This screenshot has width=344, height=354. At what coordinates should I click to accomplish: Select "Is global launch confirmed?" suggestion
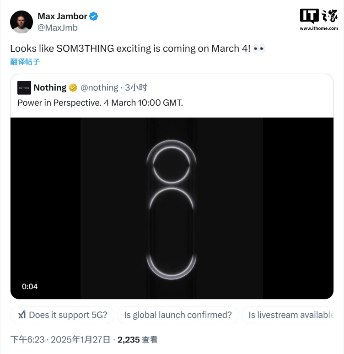click(178, 315)
